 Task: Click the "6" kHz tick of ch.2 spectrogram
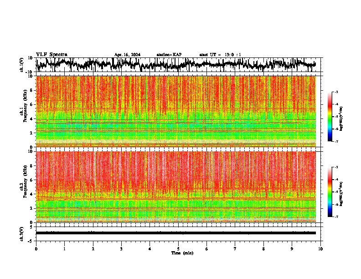pyautogui.click(x=31, y=180)
